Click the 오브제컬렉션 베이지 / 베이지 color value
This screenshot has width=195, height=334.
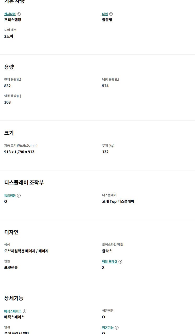(26, 251)
